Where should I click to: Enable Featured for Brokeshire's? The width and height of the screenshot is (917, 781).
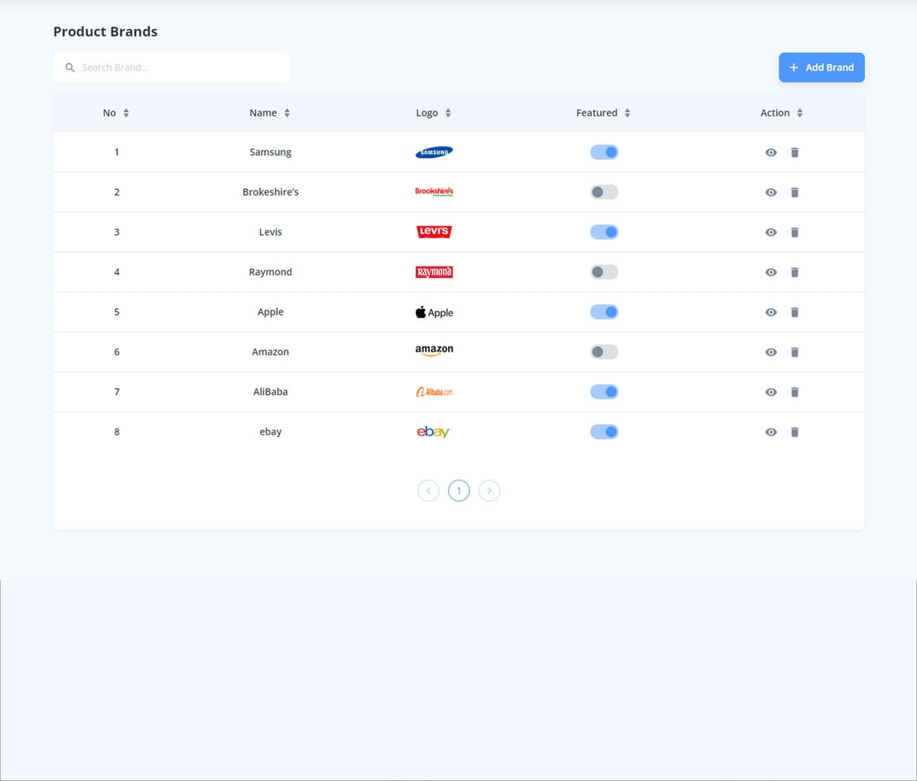pos(604,192)
